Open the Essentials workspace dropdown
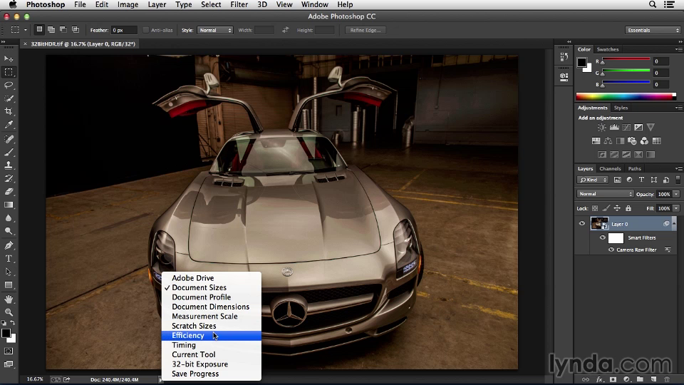684x385 pixels. tap(653, 30)
